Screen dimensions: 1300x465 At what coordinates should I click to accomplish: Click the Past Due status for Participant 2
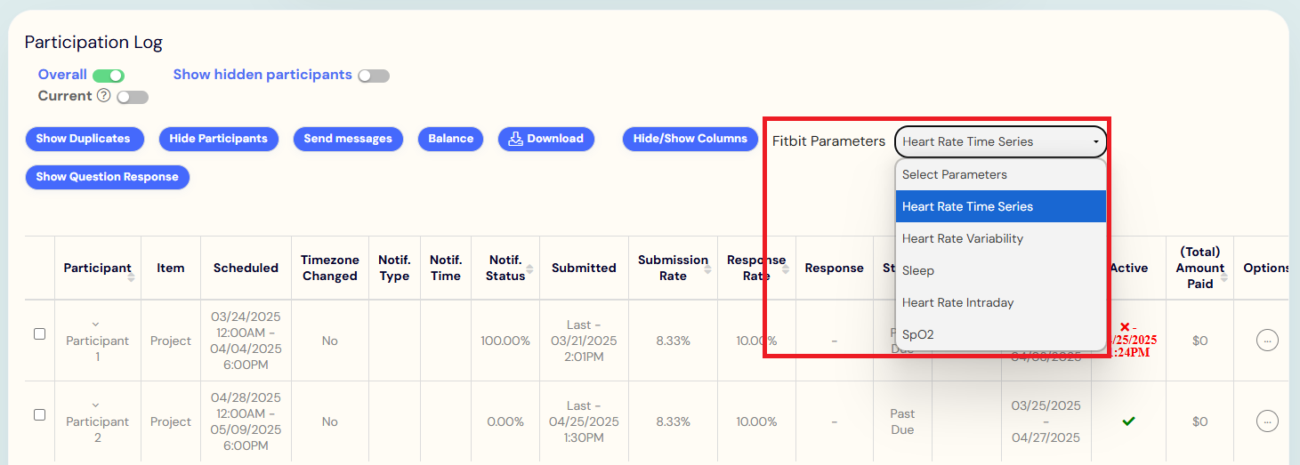[902, 422]
